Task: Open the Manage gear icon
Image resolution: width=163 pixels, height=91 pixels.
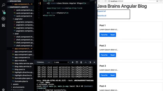Action: [x=3, y=90]
